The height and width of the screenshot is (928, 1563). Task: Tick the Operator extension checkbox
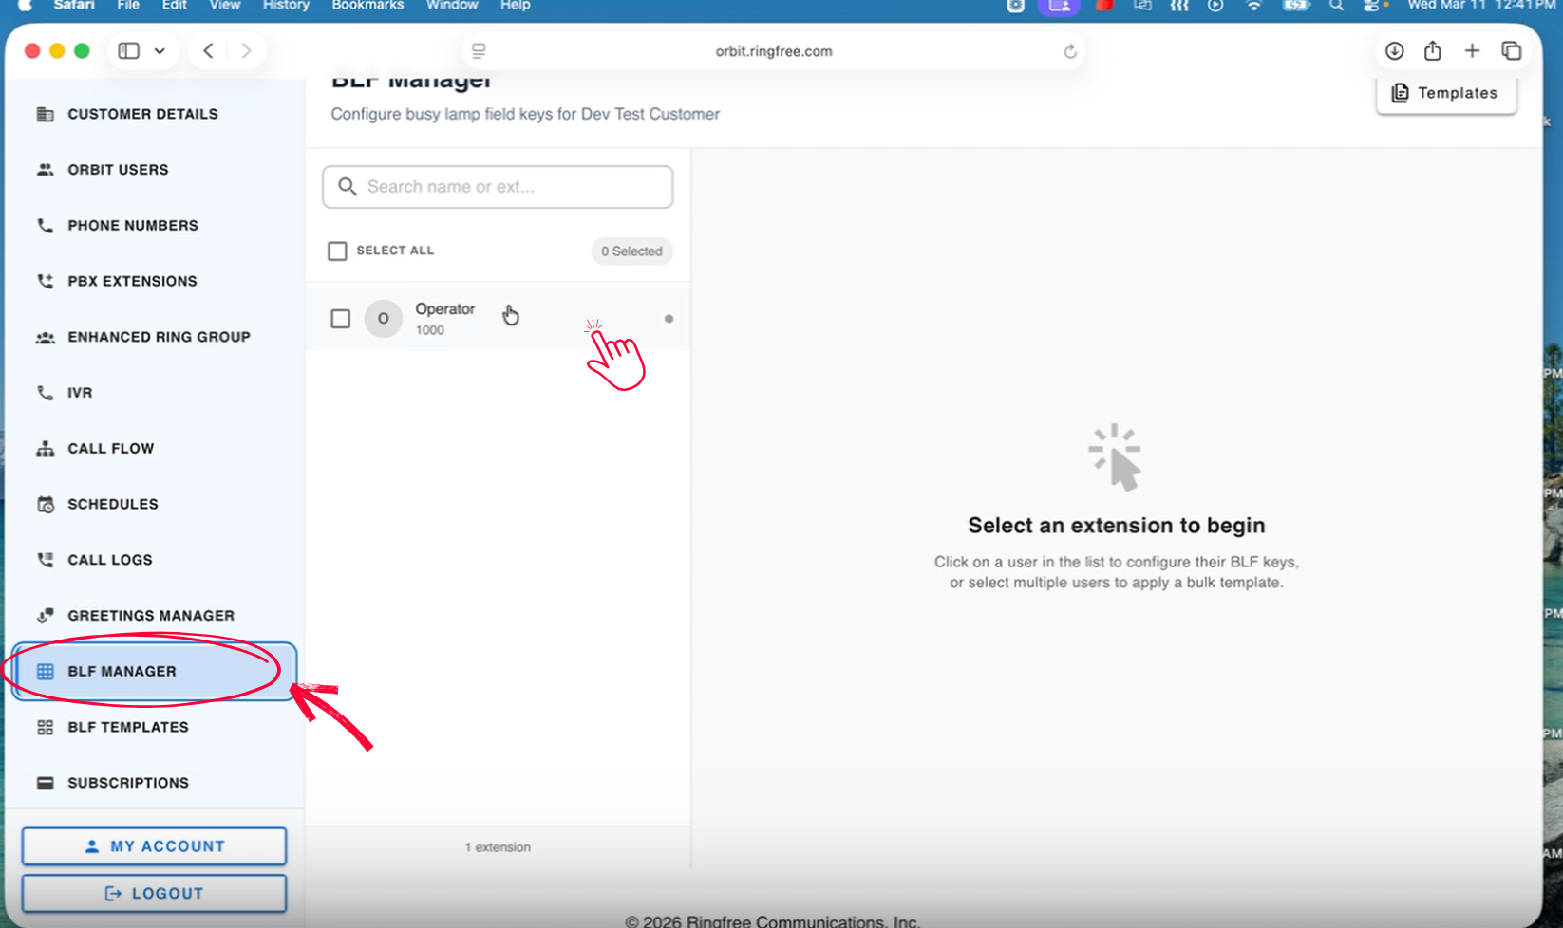click(x=340, y=319)
